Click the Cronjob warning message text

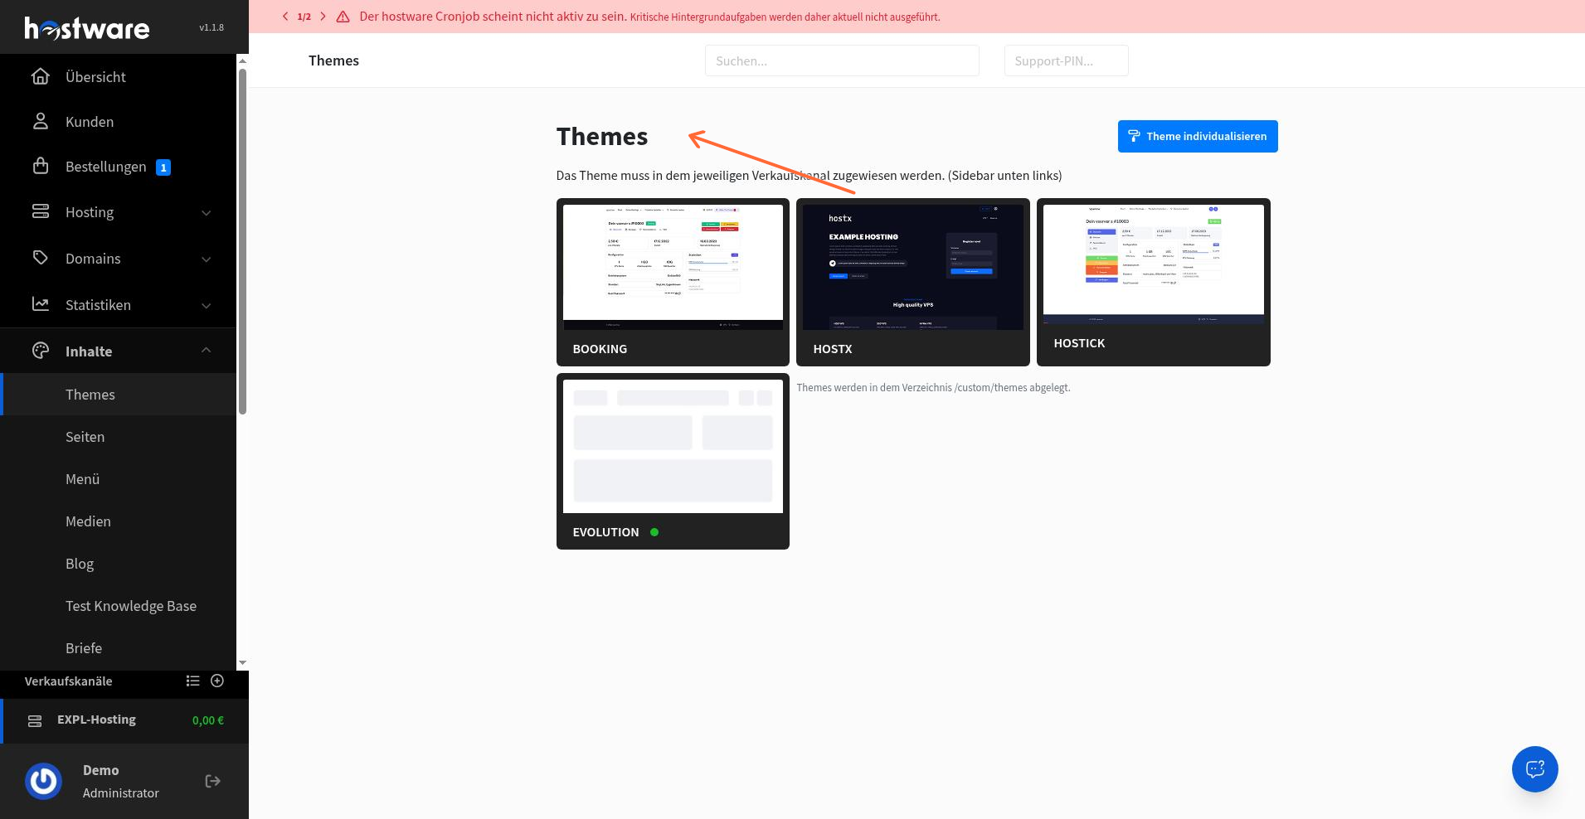coord(649,17)
